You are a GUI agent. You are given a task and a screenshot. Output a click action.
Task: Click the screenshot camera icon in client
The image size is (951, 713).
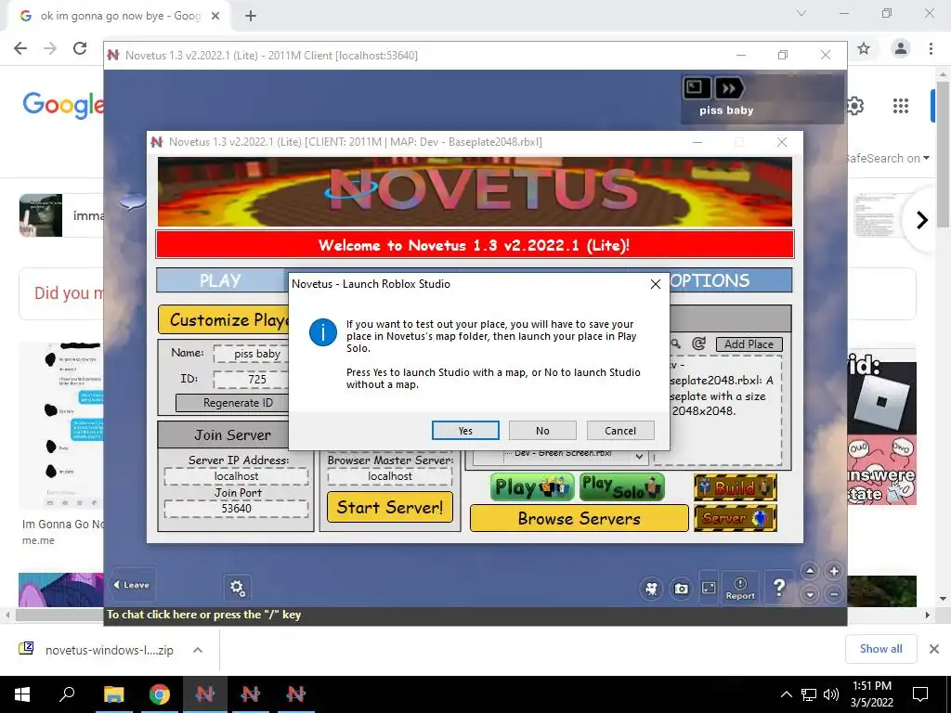coord(681,588)
